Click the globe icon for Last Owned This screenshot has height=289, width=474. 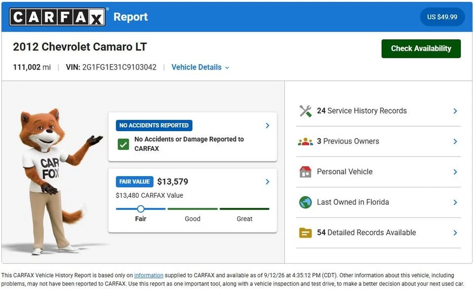point(305,202)
